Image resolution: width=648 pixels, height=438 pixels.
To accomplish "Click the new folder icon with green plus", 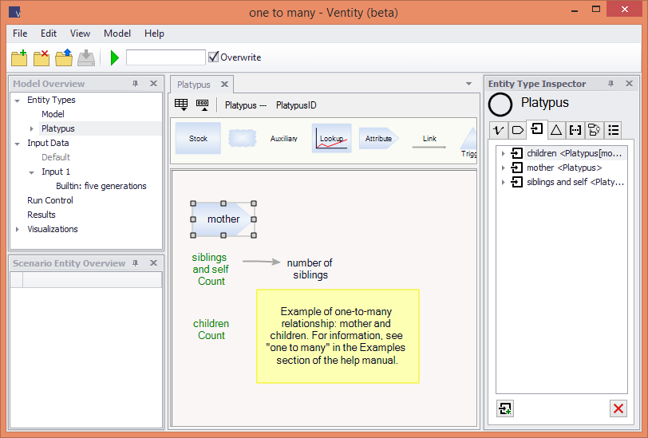I will [19, 58].
